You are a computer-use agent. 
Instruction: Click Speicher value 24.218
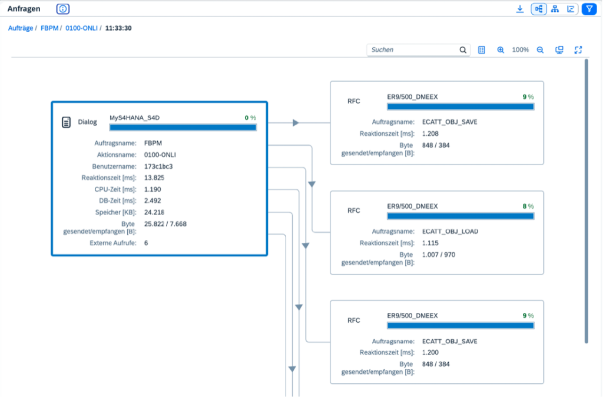pos(154,212)
